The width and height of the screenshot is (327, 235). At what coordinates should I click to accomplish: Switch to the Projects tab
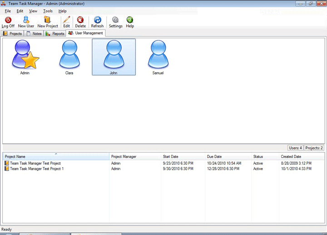[x=13, y=34]
